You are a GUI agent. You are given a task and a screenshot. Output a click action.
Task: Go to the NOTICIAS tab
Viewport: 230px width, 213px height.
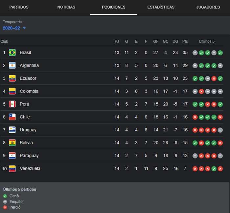point(66,7)
